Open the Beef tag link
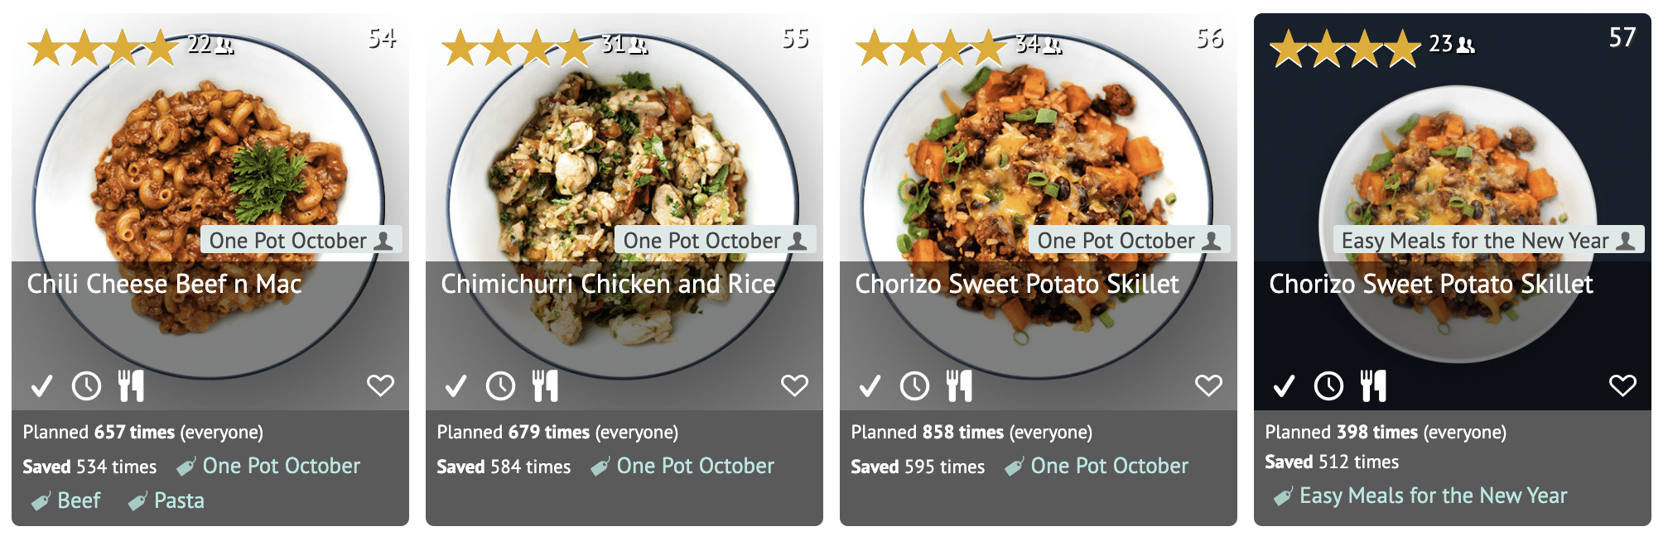The image size is (1668, 541). click(78, 500)
